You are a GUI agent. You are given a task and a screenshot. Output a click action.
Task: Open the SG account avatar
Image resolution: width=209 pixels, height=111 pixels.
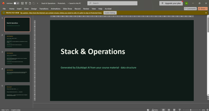click(x=186, y=3)
